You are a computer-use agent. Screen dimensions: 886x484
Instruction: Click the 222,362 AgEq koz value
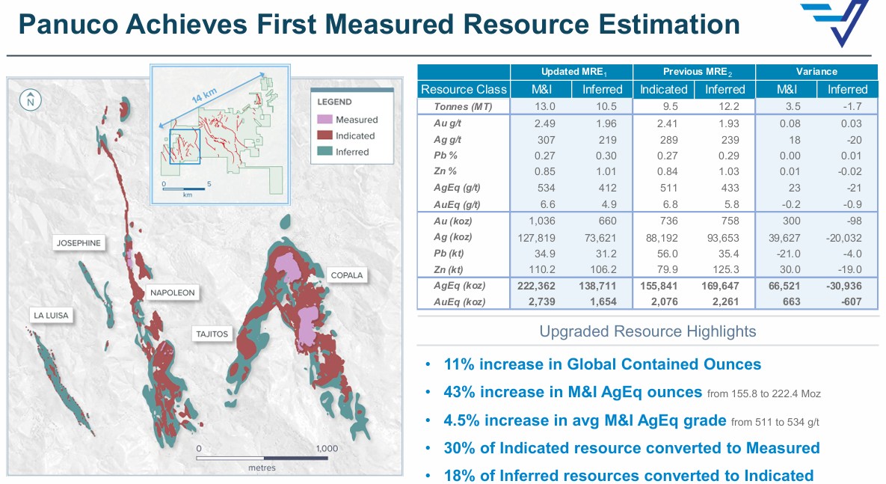pyautogui.click(x=536, y=286)
